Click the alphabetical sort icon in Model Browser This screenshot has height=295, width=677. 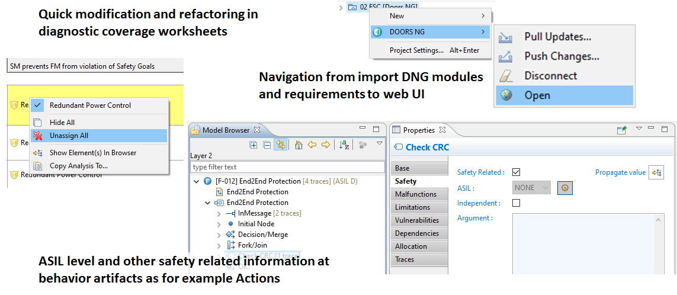(344, 145)
